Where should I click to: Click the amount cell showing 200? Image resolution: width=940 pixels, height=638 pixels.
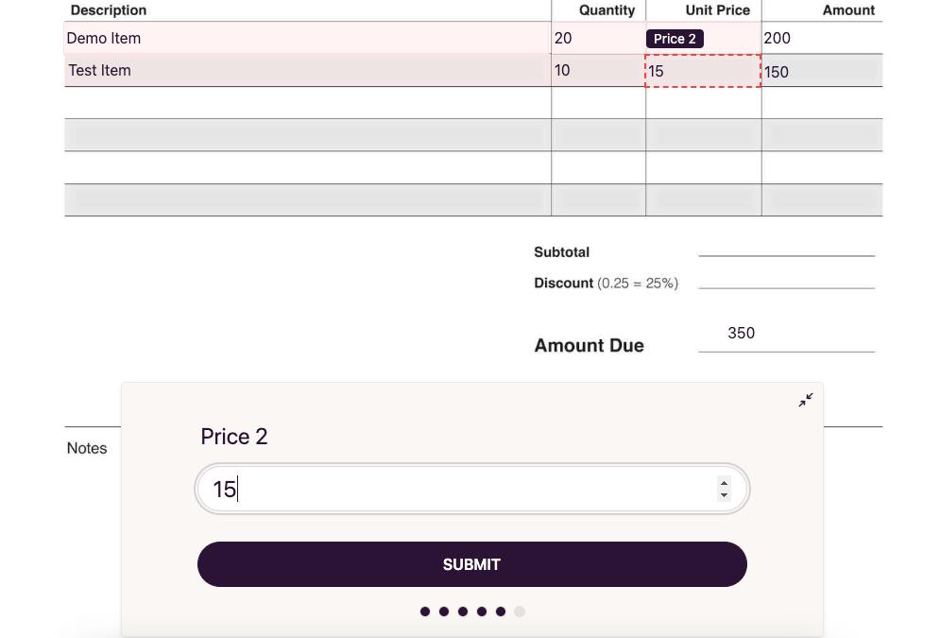click(820, 39)
